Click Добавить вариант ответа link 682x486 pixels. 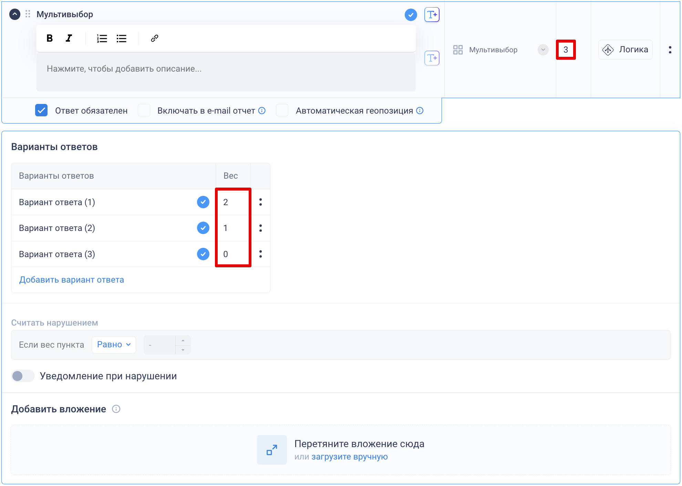71,280
